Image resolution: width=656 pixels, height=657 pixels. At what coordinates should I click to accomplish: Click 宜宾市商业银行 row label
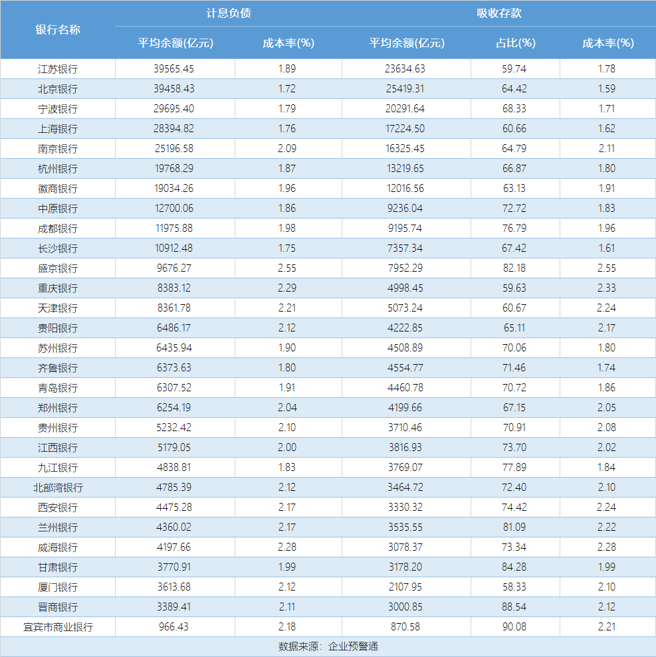click(58, 626)
